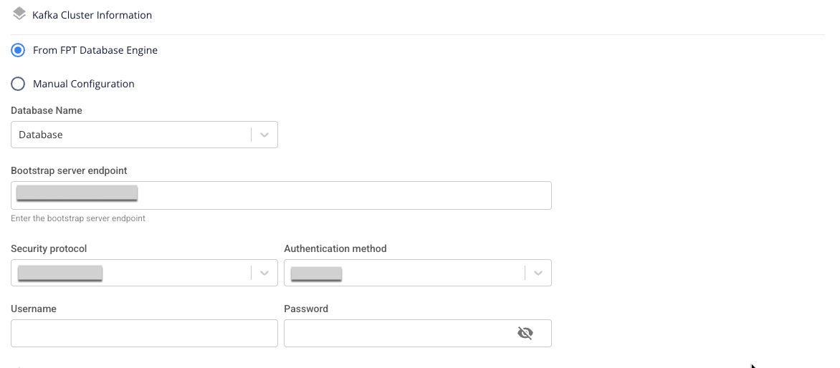840x368 pixels.
Task: Click the Security protocol chevron arrow
Action: [264, 273]
